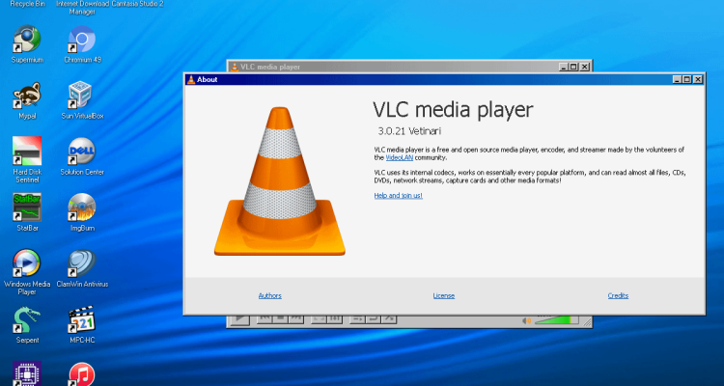The image size is (724, 386).
Task: Click the 'Help and join us!' link
Action: coord(398,195)
